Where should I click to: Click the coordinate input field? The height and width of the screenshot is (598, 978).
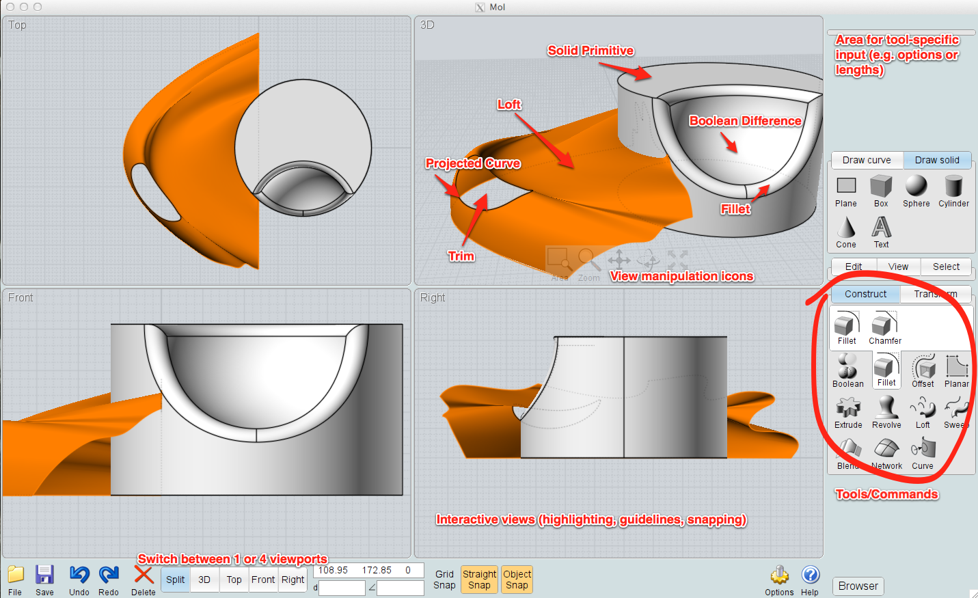368,570
